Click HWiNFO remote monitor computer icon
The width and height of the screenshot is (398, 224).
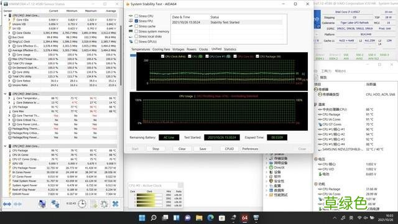pos(42,203)
